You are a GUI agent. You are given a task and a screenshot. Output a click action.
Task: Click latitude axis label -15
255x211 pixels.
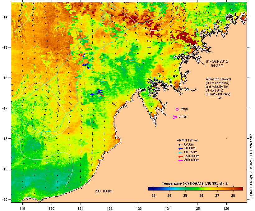click(4, 47)
